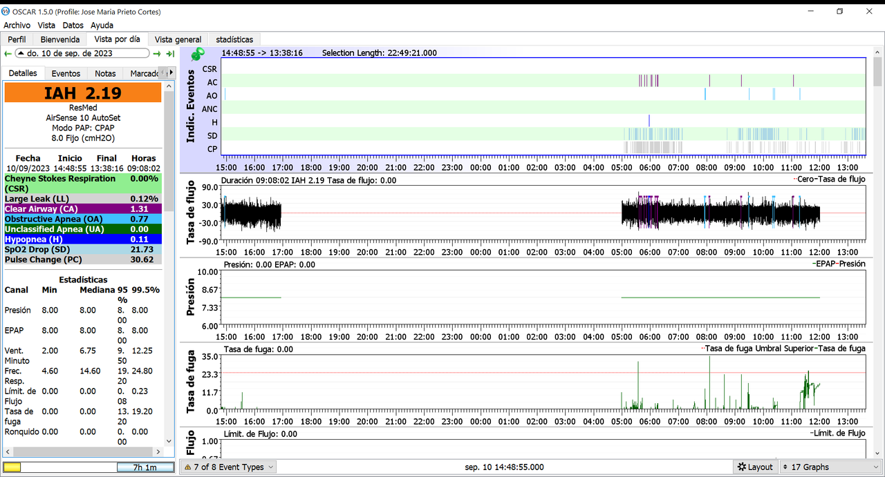Click the 'Cero-Tasa de flujo' legend
The height and width of the screenshot is (477, 885).
829,179
